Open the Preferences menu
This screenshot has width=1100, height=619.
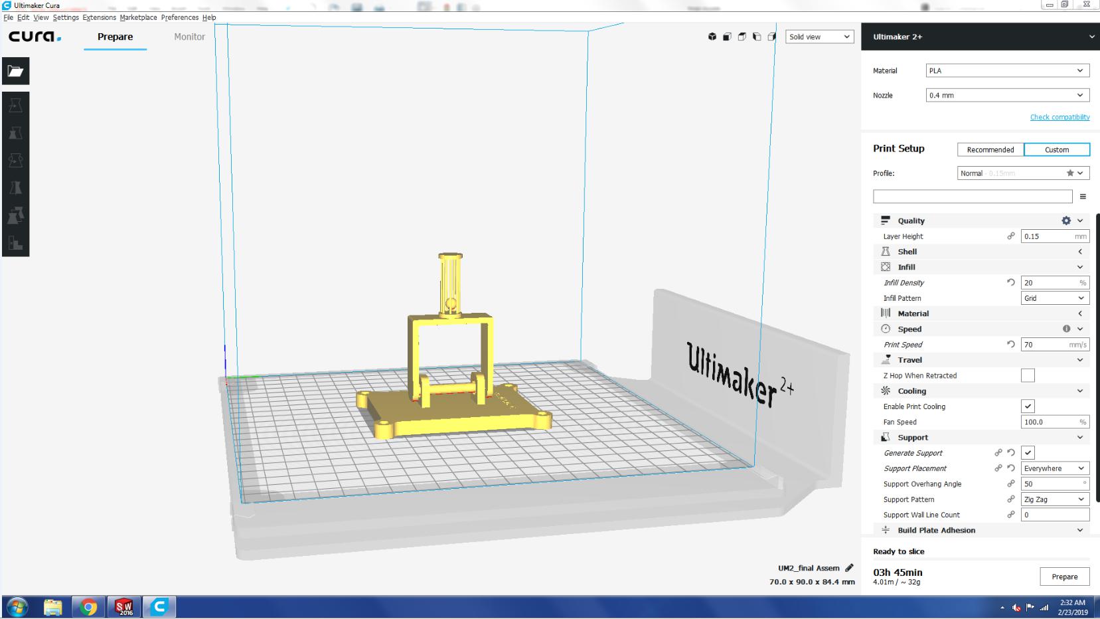(x=179, y=17)
